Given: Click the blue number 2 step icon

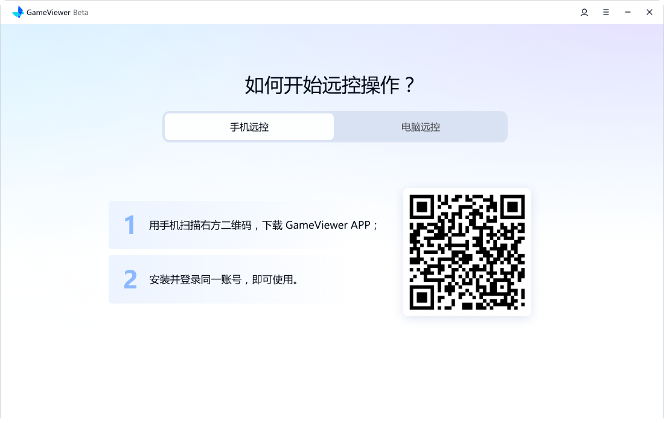Looking at the screenshot, I should click(x=130, y=279).
